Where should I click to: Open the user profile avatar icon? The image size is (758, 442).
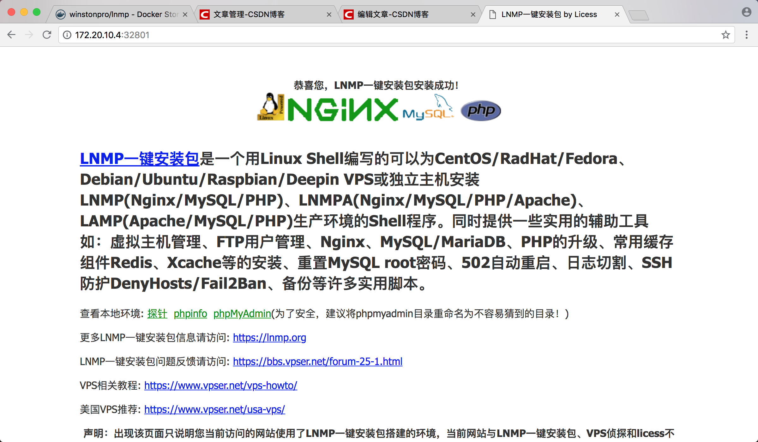(746, 12)
